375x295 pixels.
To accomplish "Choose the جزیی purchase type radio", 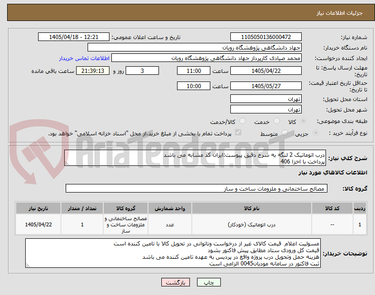I will click(x=316, y=133).
